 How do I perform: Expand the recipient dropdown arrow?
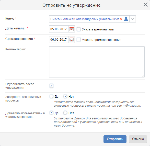[132, 19]
